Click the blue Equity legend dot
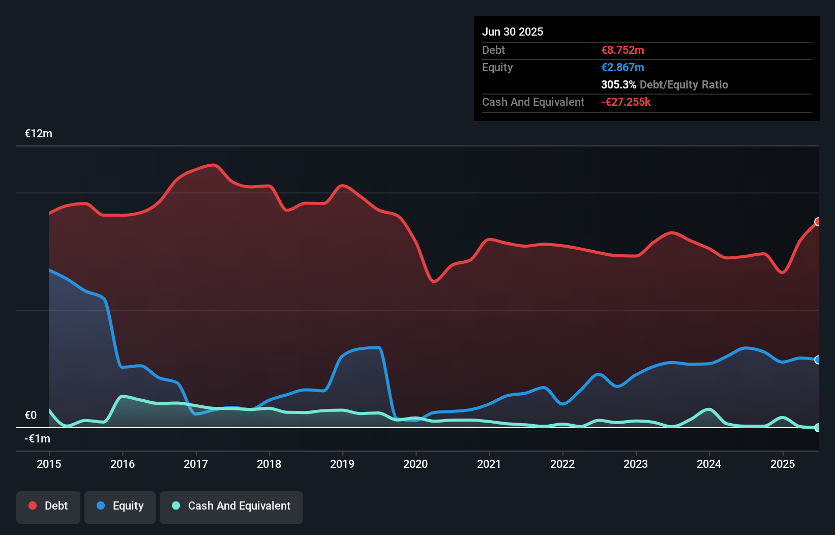Viewport: 835px width, 535px height. tap(100, 506)
